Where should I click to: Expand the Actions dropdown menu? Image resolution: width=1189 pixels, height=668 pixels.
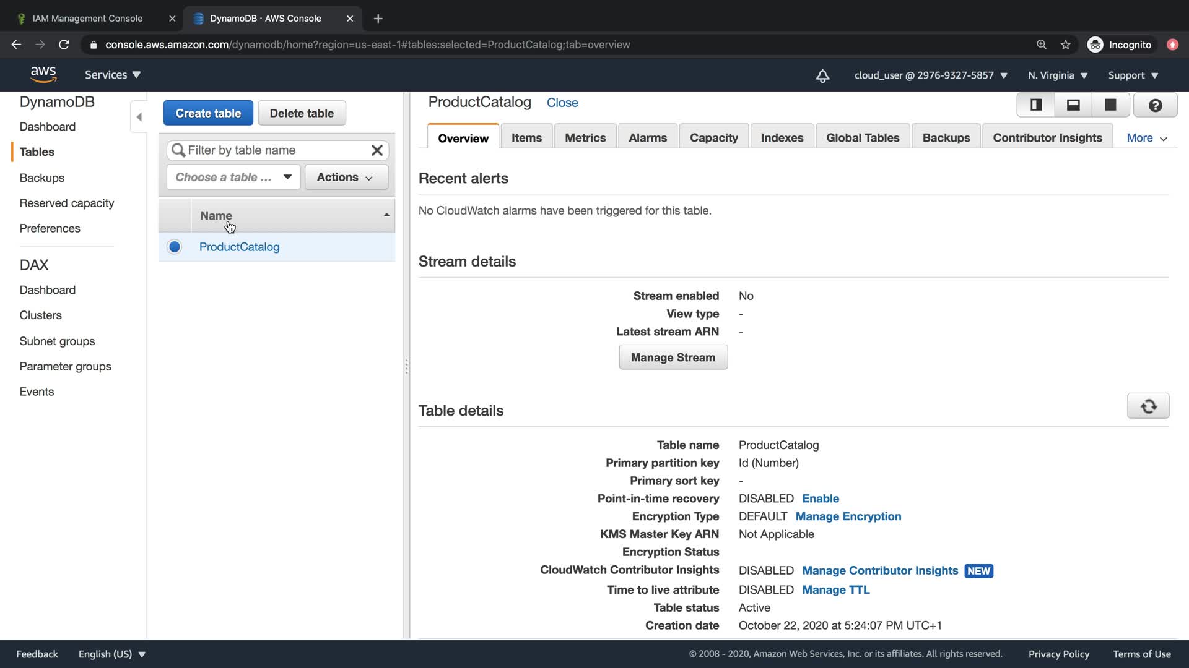tap(346, 177)
